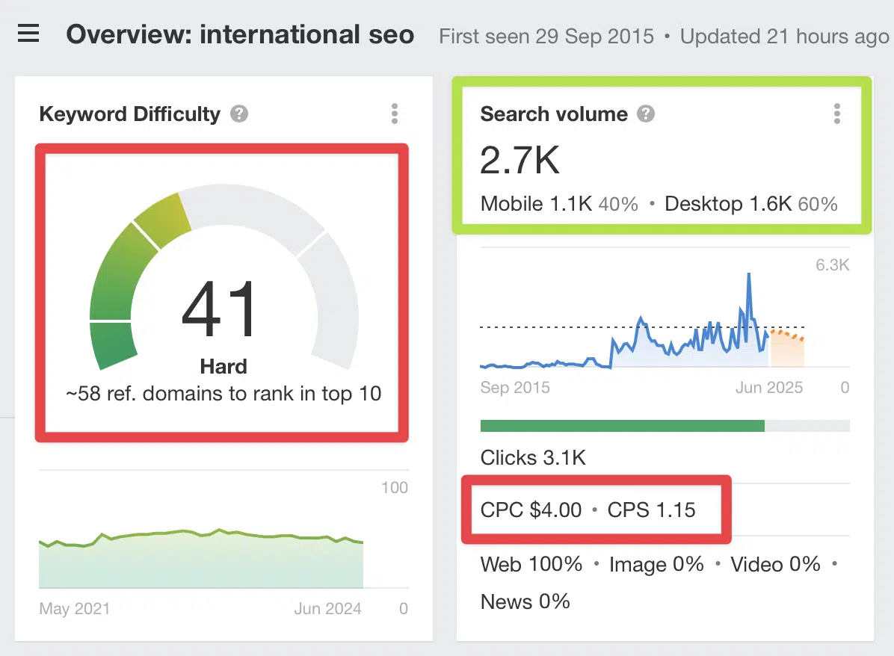Select the Desktop 1.6K 60% stat
The height and width of the screenshot is (656, 894).
tap(751, 204)
